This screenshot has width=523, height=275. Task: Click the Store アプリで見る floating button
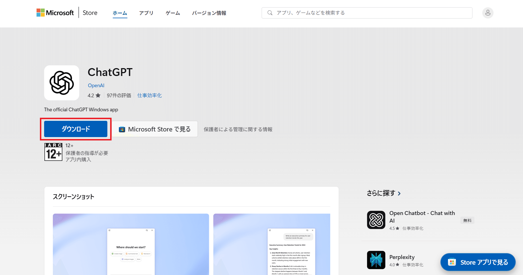point(478,262)
